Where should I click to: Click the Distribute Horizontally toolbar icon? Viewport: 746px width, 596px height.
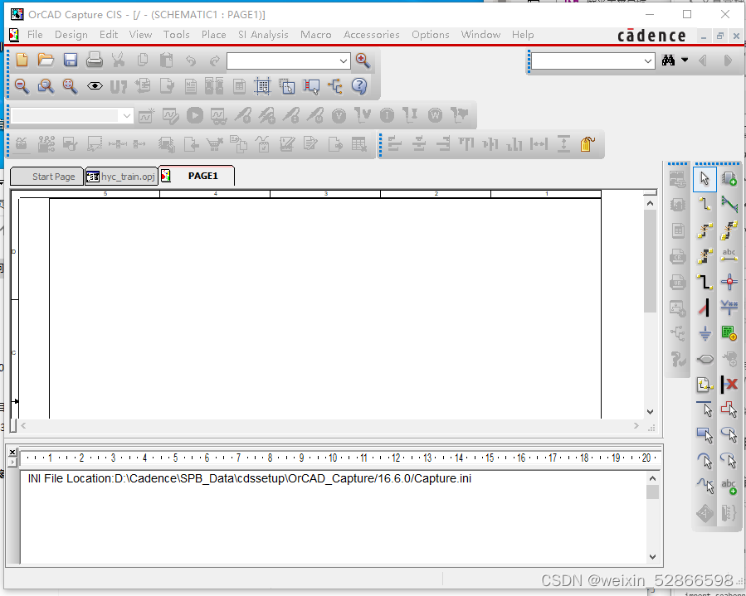pyautogui.click(x=539, y=144)
